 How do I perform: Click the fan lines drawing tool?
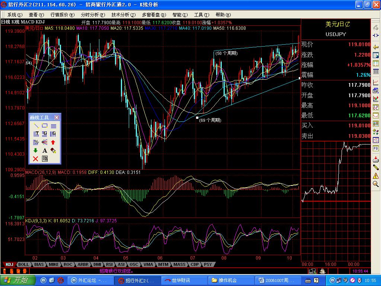(45, 142)
